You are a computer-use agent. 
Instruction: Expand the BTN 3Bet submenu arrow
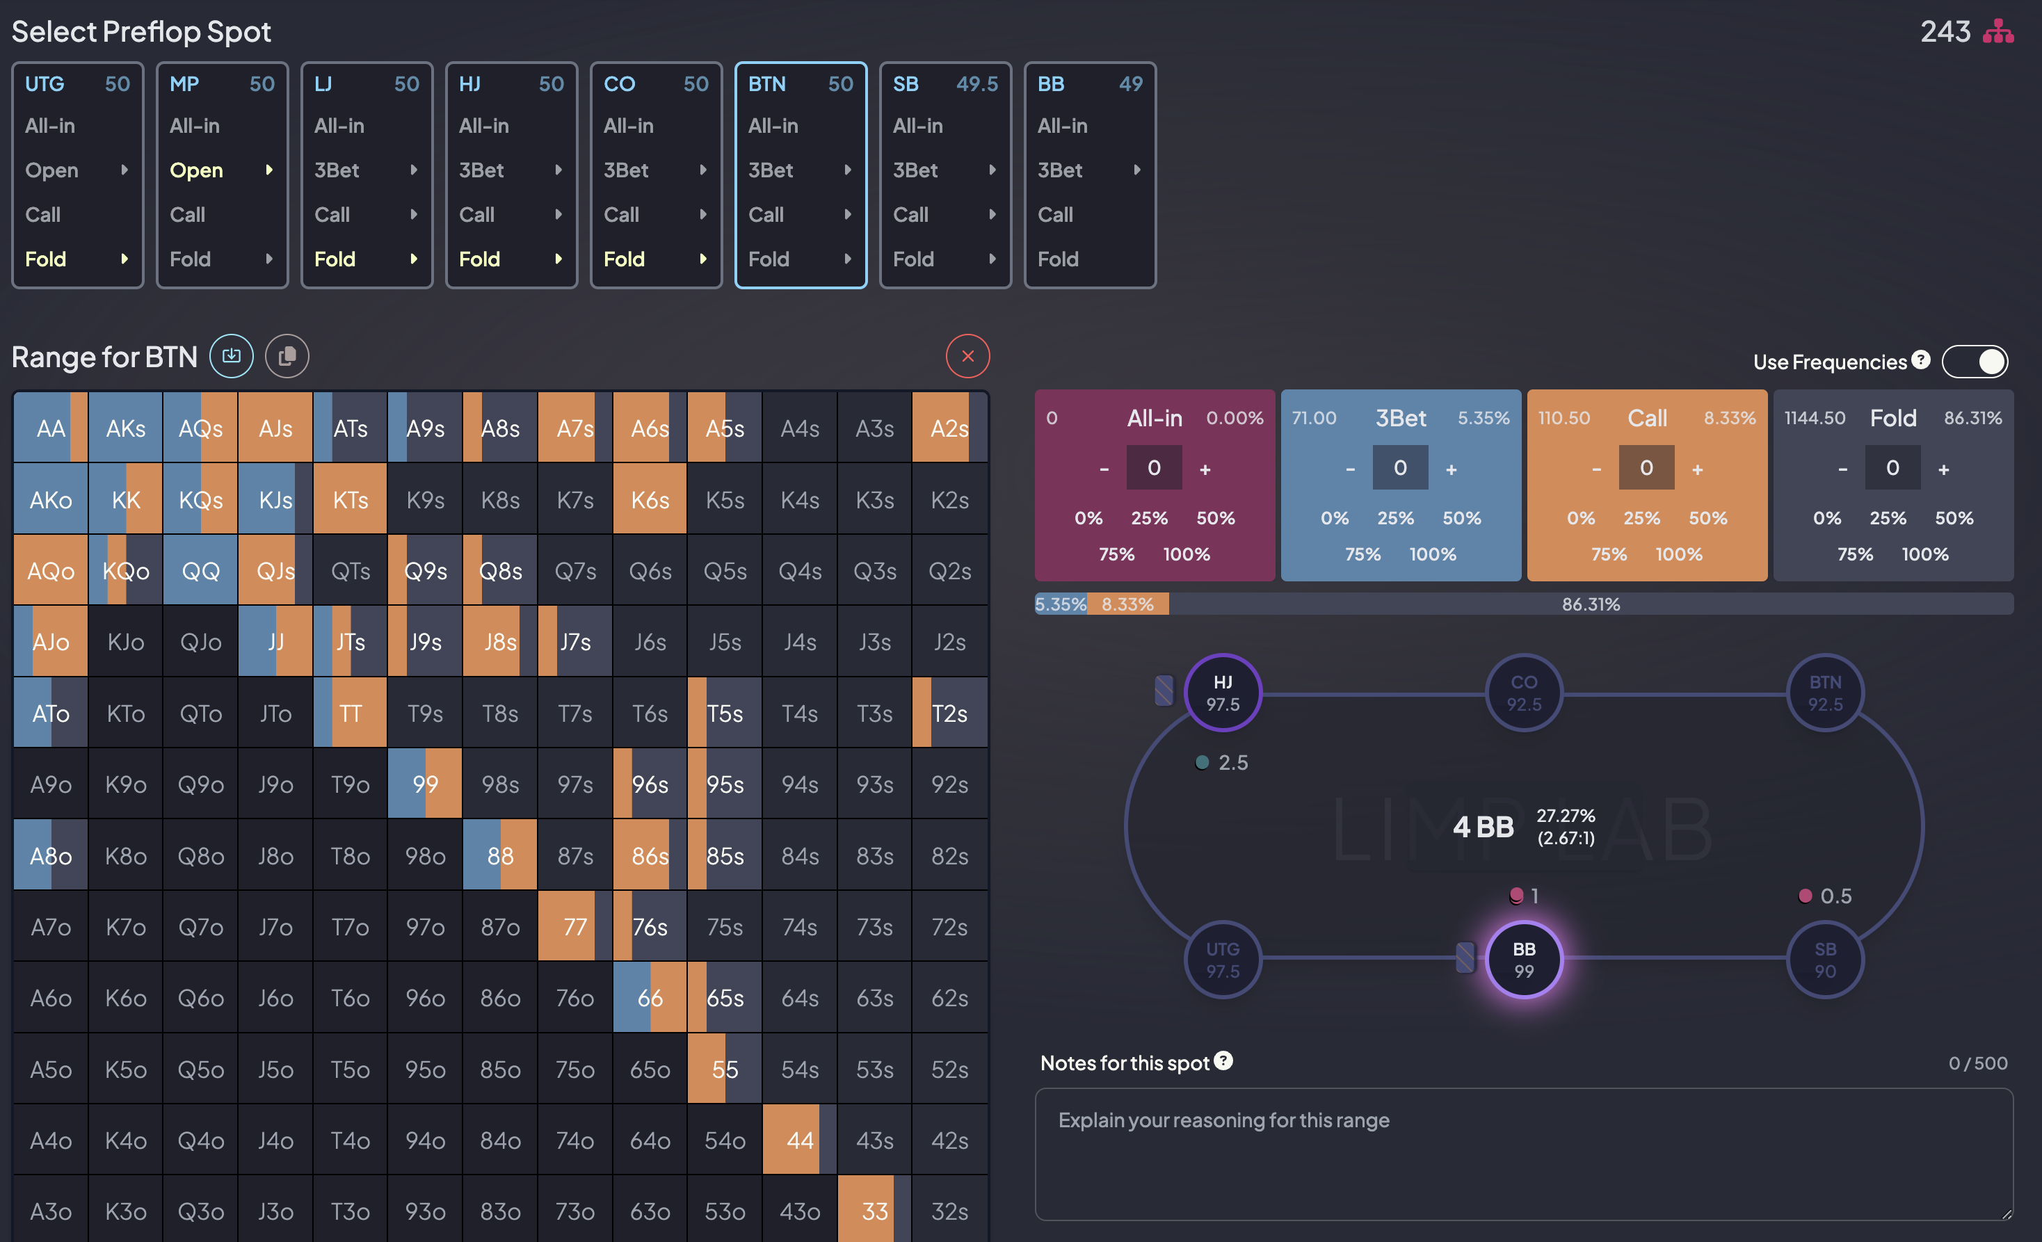[x=847, y=170]
